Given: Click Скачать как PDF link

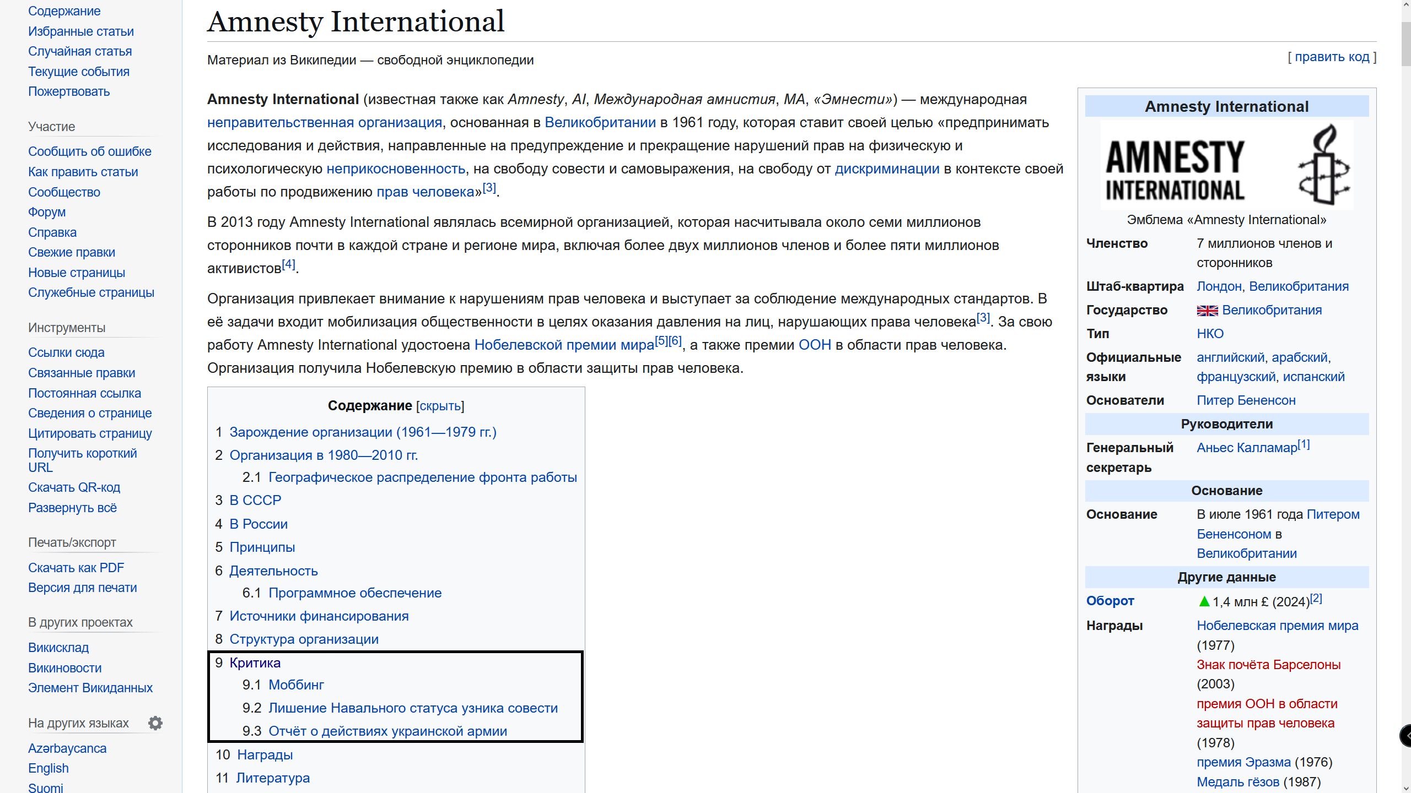Looking at the screenshot, I should (x=76, y=568).
